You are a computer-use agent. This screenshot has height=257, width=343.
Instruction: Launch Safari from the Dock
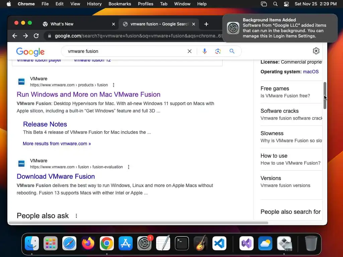69,243
